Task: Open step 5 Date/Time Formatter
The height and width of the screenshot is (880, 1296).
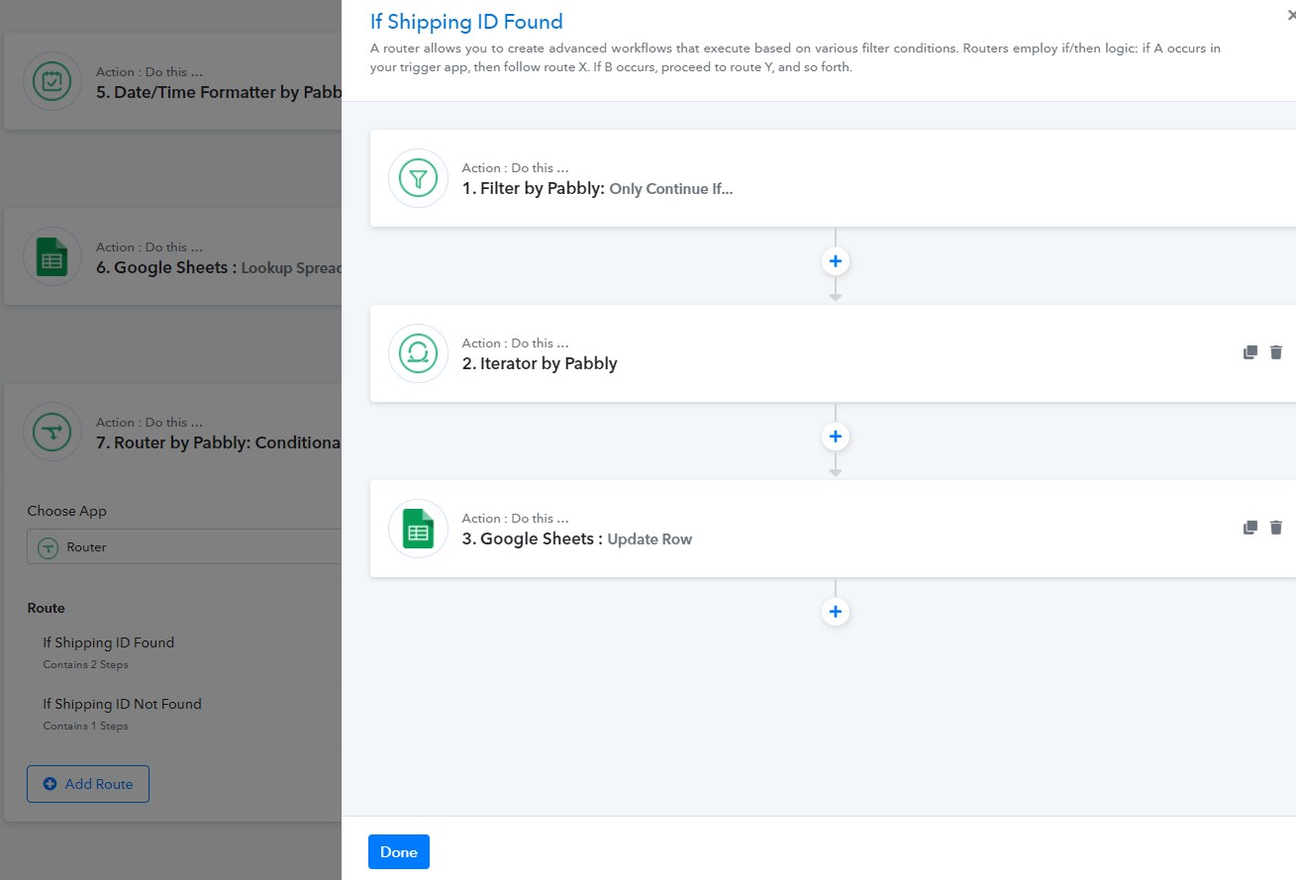Action: tap(173, 81)
